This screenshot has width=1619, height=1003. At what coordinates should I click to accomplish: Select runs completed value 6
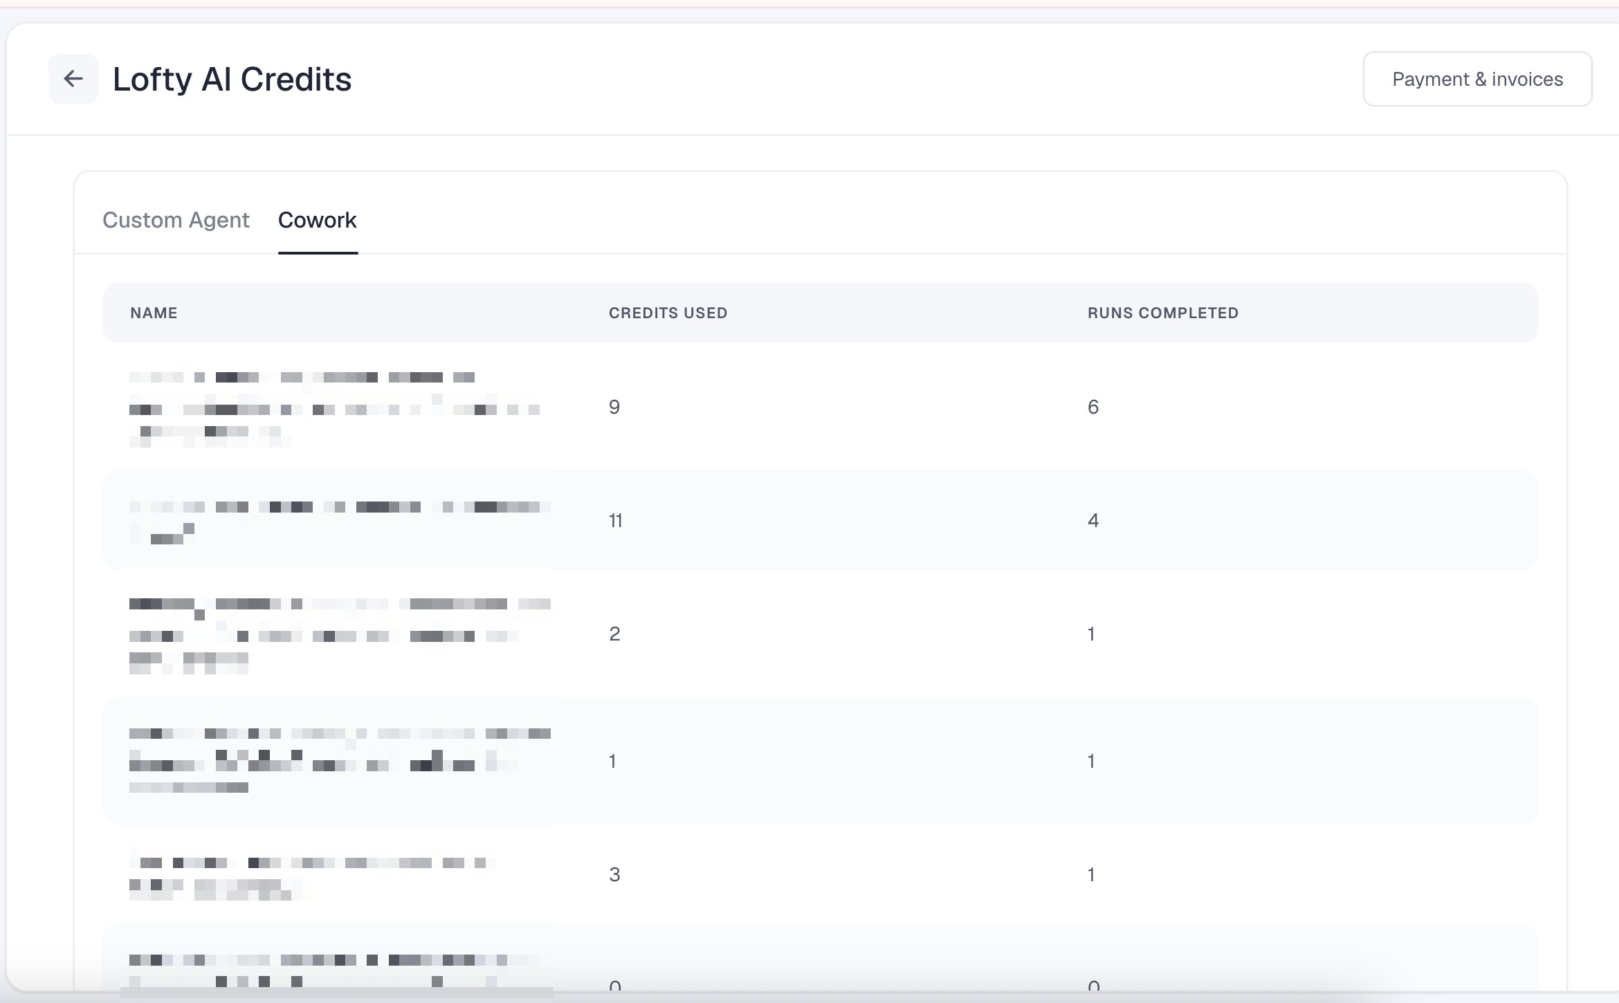click(x=1093, y=407)
